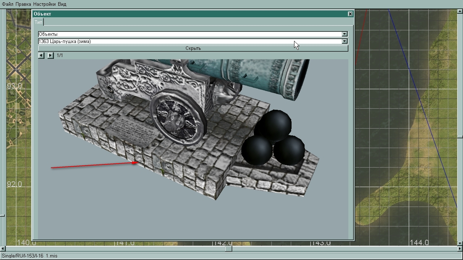Image resolution: width=463 pixels, height=260 pixels.
Task: Click the Скрыть button
Action: pos(193,48)
